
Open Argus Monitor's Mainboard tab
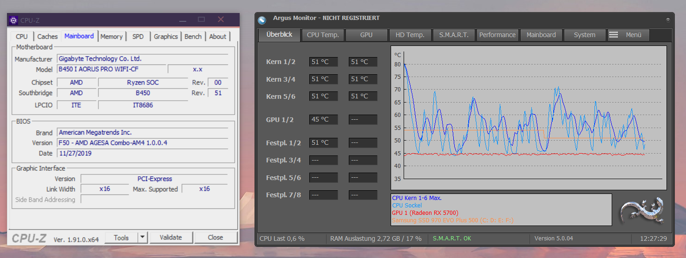pos(541,35)
